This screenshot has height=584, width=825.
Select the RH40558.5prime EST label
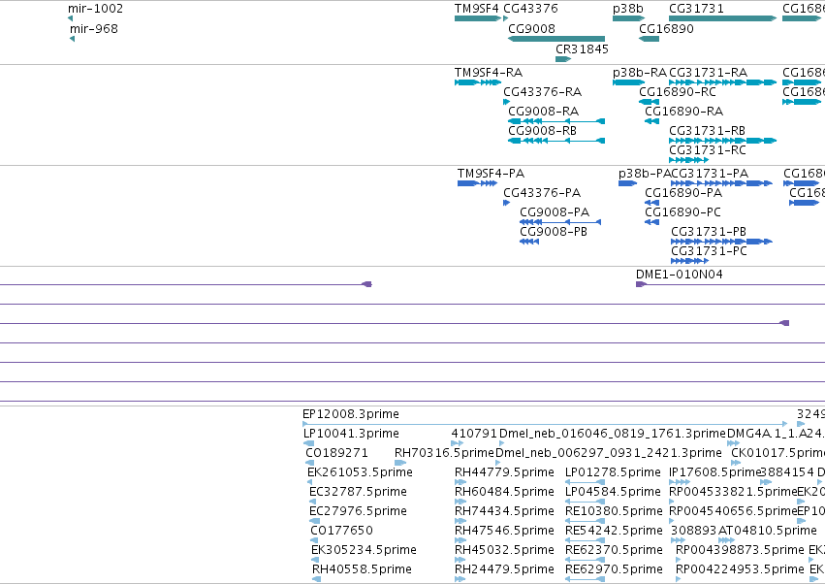pos(362,568)
